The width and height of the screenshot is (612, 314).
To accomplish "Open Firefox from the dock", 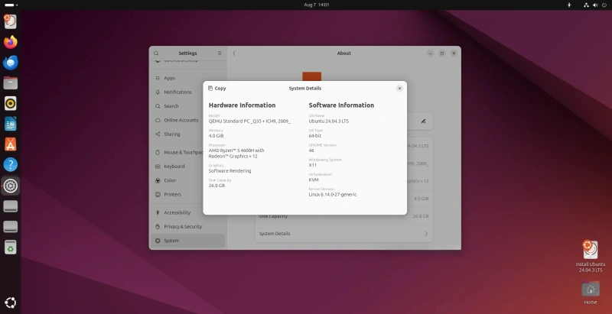I will point(11,42).
